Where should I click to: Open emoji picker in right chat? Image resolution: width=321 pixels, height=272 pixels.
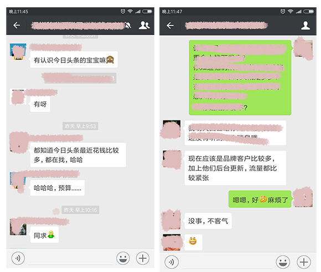283,262
